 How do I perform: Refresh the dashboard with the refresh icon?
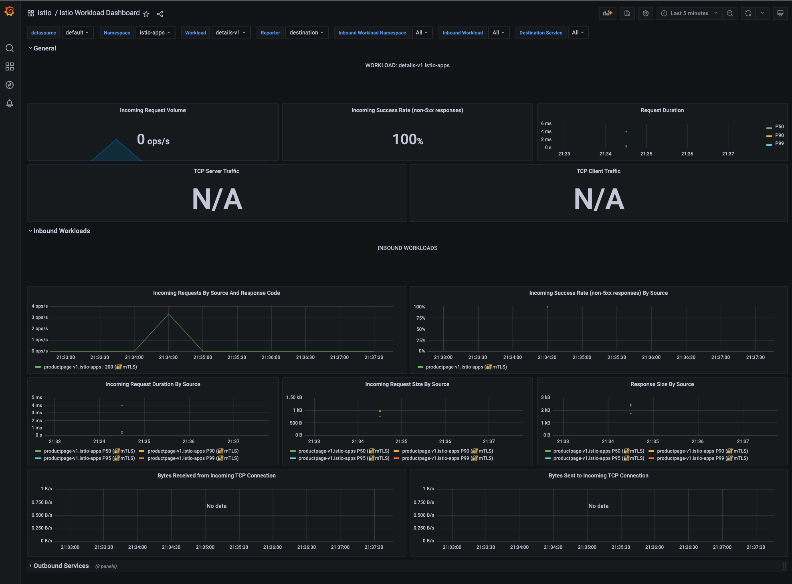[748, 13]
